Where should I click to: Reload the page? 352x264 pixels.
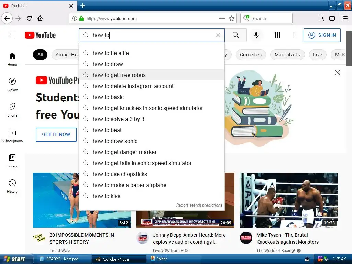point(29,18)
